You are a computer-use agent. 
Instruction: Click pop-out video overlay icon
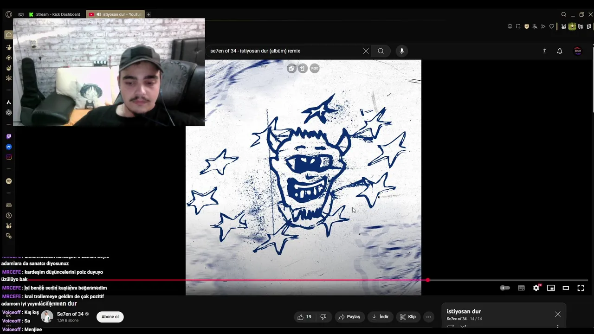pyautogui.click(x=291, y=68)
